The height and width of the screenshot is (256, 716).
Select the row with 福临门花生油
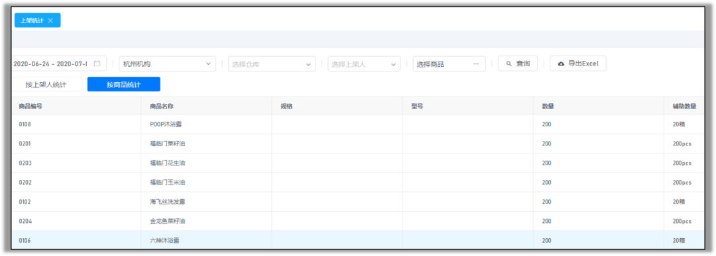point(357,163)
